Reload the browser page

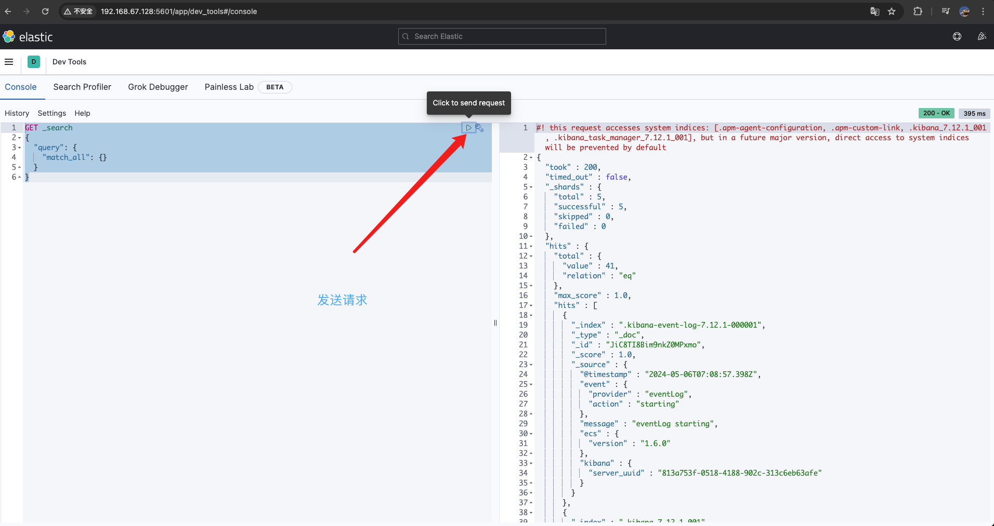point(45,11)
